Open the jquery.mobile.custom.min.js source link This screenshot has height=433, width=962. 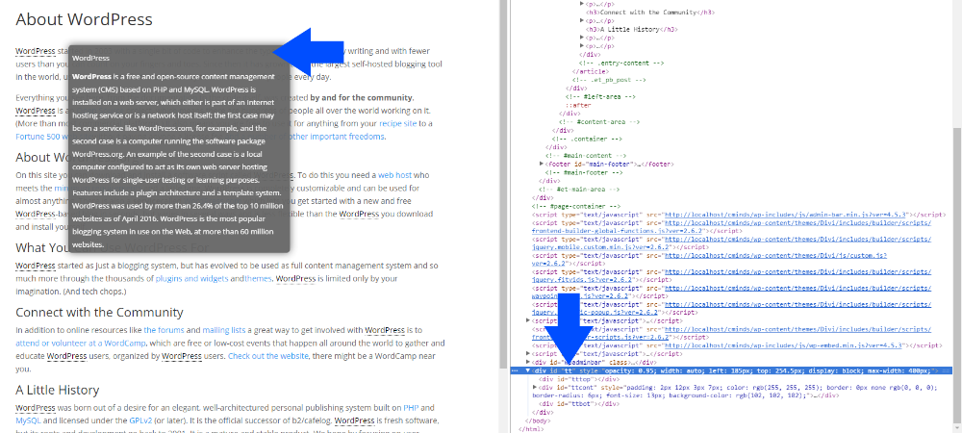pyautogui.click(x=731, y=243)
